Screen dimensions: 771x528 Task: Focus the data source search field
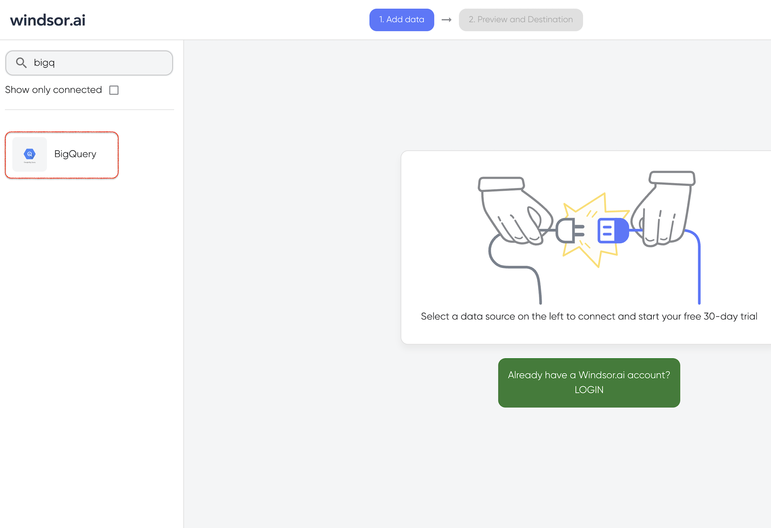tap(89, 63)
